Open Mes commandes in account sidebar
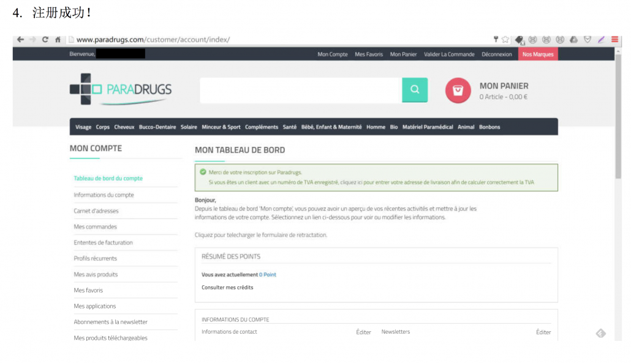The image size is (631, 363). pyautogui.click(x=95, y=226)
